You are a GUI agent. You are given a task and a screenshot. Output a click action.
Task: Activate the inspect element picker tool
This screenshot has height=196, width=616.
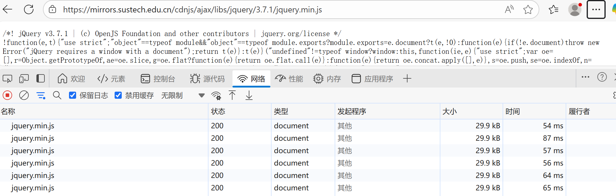[x=7, y=79]
